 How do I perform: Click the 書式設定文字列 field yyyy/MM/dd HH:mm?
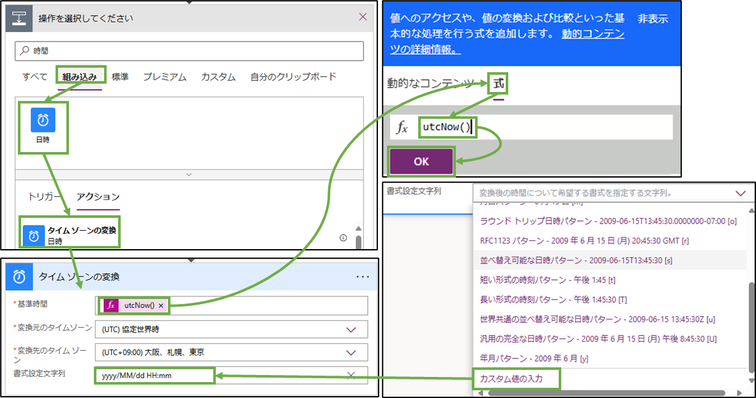tap(231, 376)
